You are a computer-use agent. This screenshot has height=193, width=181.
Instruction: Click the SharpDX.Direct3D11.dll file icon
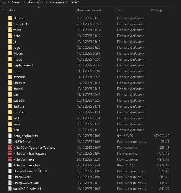tap(10, 171)
